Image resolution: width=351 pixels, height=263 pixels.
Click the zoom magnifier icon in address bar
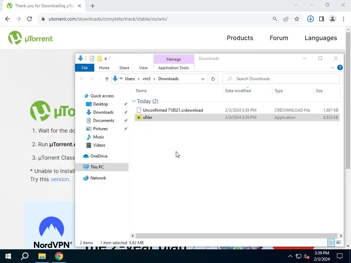275,19
